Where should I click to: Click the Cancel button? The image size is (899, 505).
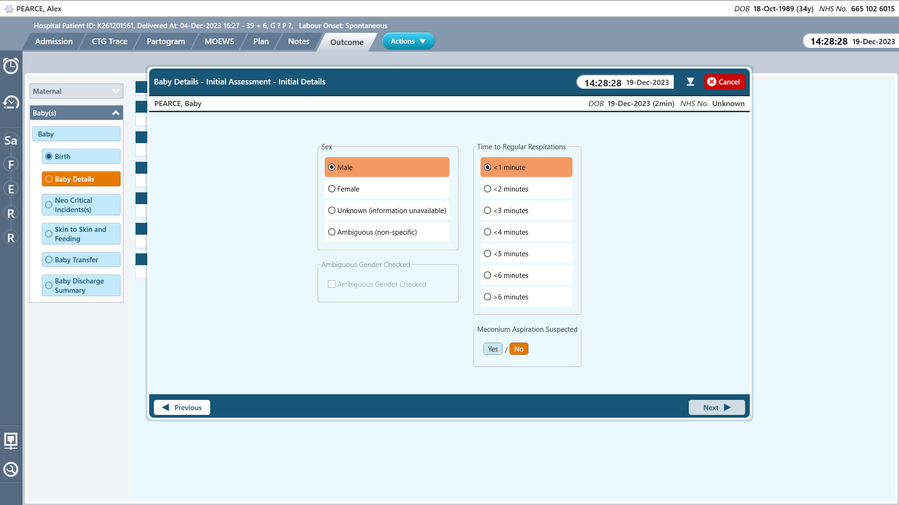pos(724,82)
